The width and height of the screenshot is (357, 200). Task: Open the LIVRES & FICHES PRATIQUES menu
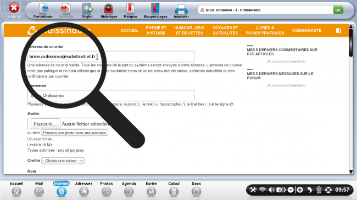coord(265,30)
